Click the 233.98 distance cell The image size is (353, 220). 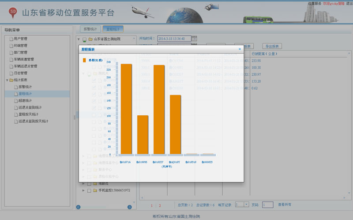[x=256, y=61]
